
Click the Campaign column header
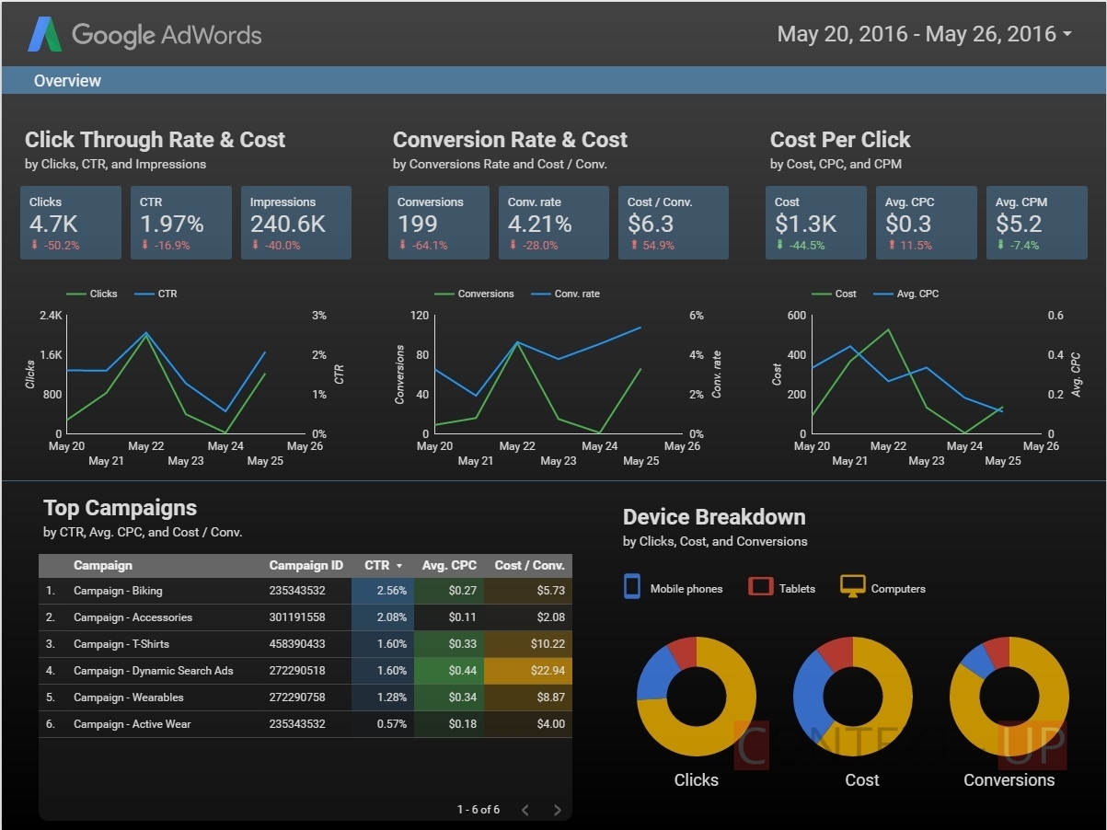coord(103,565)
